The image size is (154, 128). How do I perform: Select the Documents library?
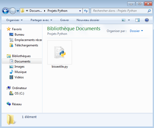click(x=22, y=61)
